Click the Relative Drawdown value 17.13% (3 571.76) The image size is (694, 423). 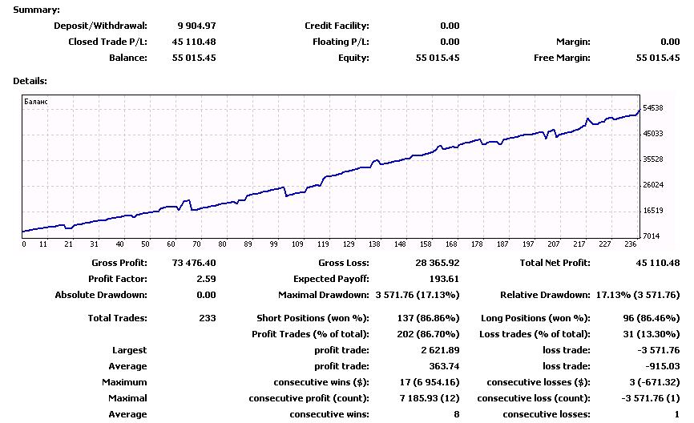pyautogui.click(x=638, y=295)
